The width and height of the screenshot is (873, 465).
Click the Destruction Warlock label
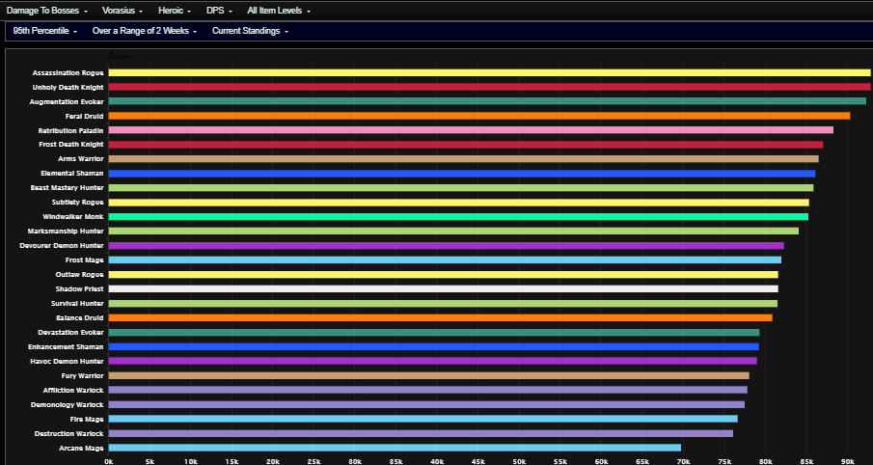click(69, 434)
